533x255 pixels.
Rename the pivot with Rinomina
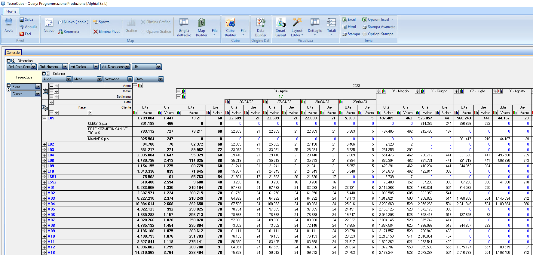point(69,32)
